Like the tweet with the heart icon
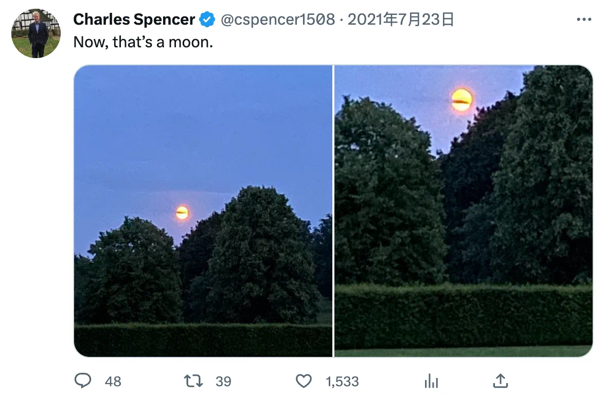The width and height of the screenshot is (605, 397). tap(304, 381)
